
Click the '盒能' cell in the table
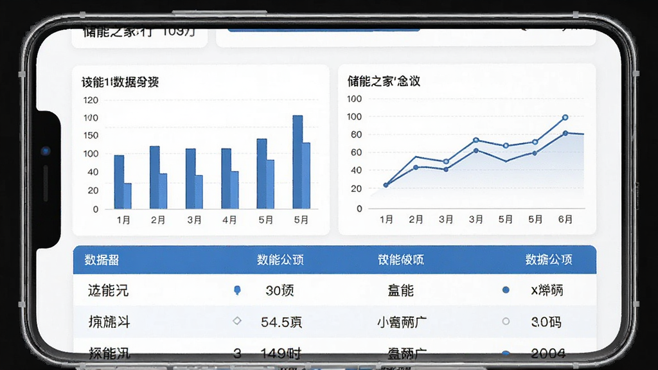401,290
